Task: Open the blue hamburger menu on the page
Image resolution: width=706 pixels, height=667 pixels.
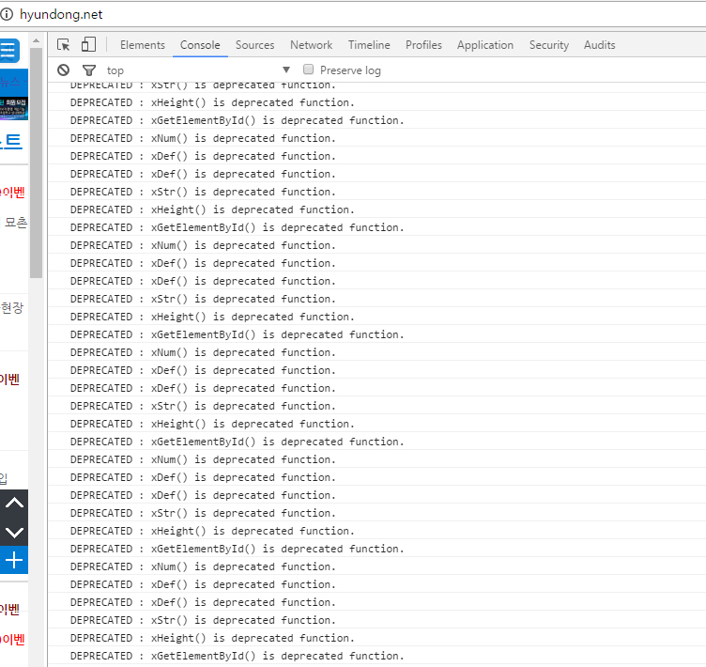Action: point(8,51)
